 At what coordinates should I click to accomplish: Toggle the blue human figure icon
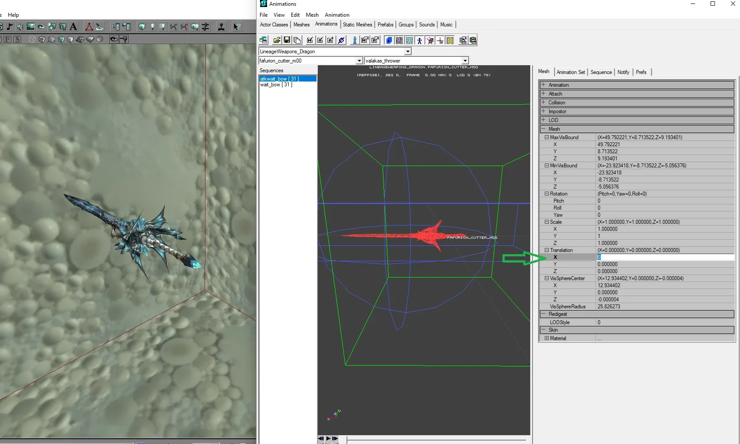tap(419, 40)
